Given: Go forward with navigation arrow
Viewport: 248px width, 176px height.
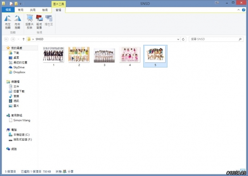Looking at the screenshot, I should point(13,39).
